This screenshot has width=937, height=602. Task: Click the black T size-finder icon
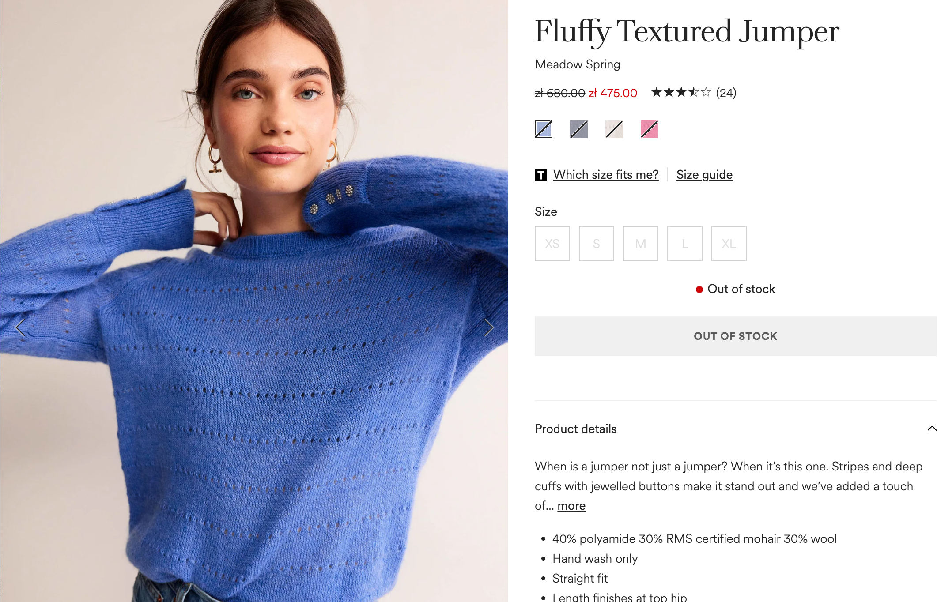541,175
